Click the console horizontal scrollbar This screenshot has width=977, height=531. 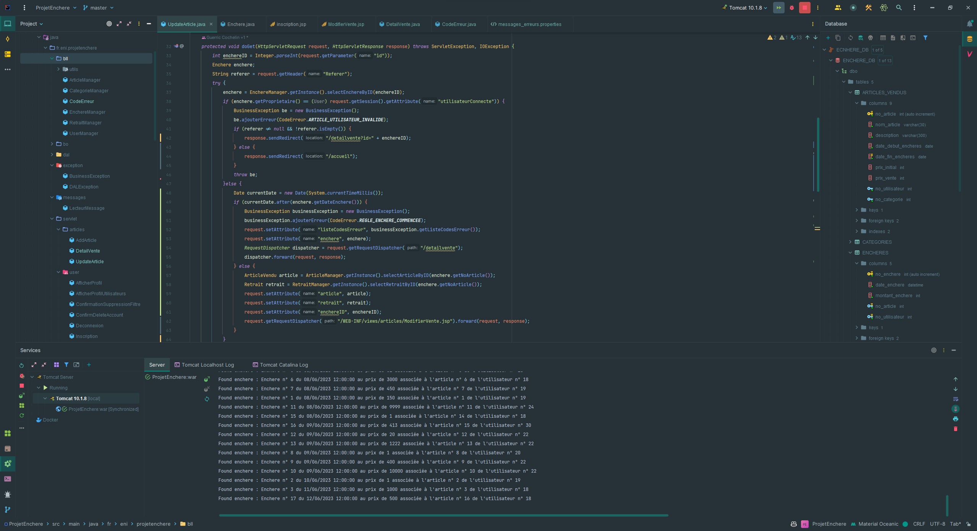443,515
